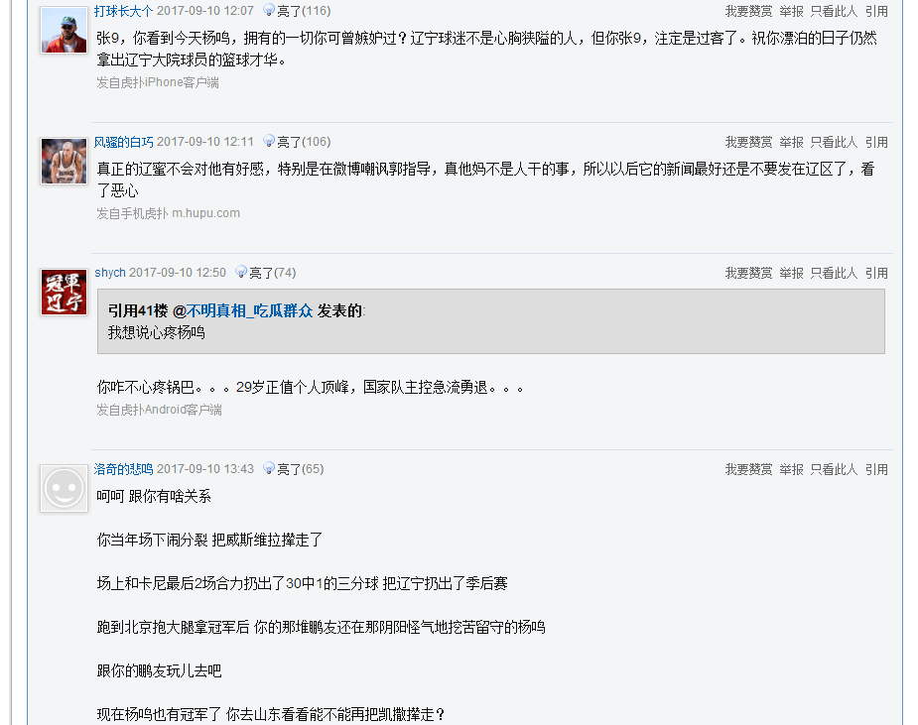Open shych's user profile link

[110, 273]
